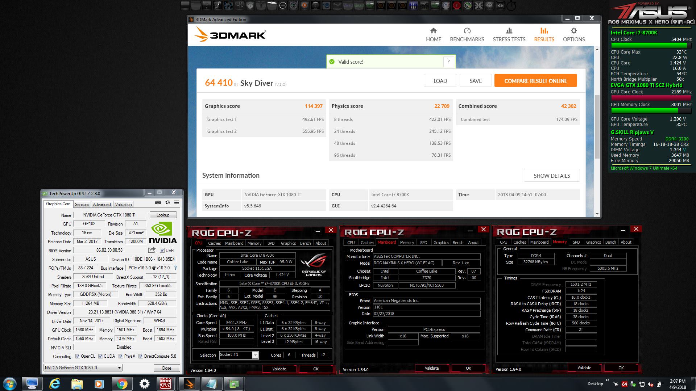The width and height of the screenshot is (696, 391).
Task: Open Bench tab in the Memory CPU-Z window
Action: pos(610,242)
